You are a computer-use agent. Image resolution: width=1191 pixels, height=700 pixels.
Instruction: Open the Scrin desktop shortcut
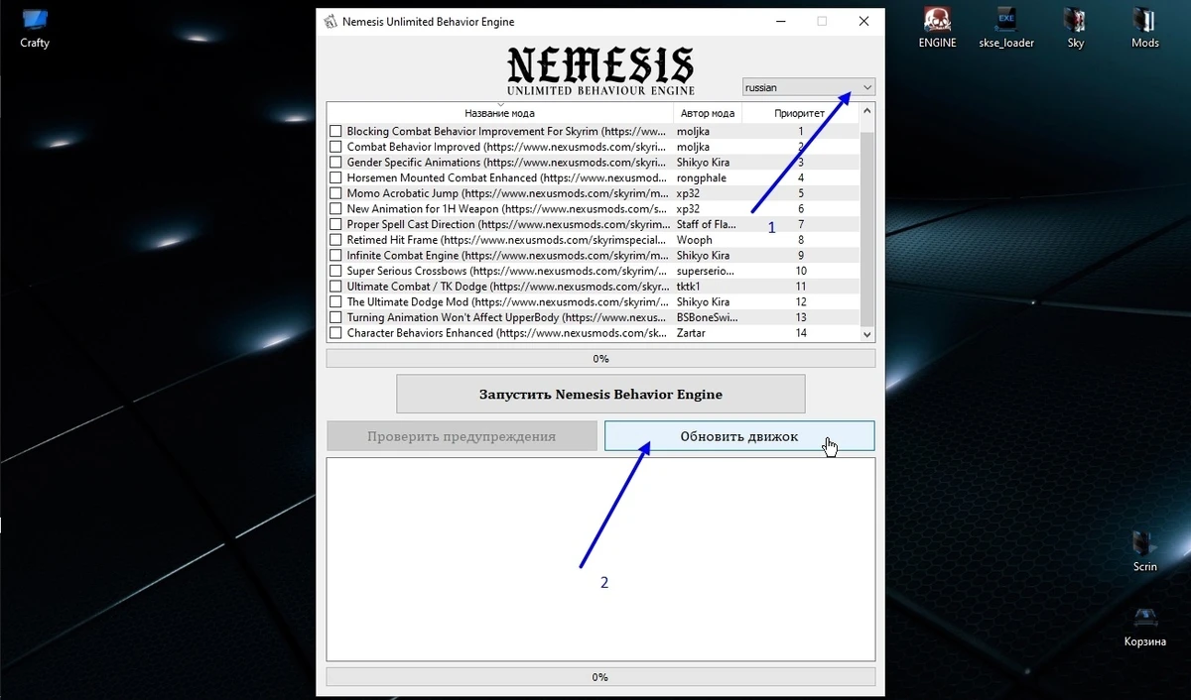(1143, 548)
